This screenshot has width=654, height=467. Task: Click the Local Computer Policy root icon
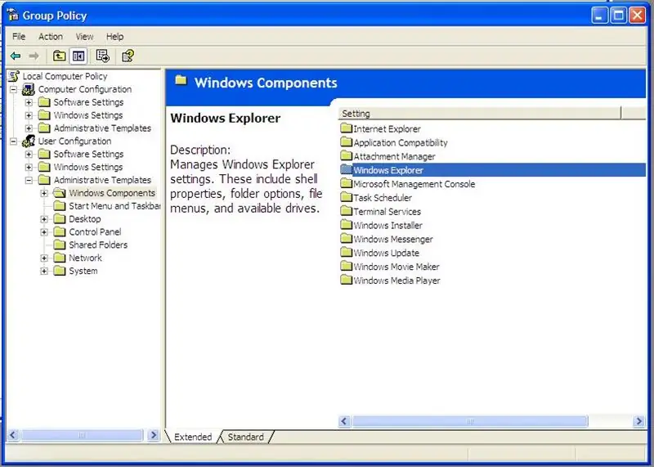click(14, 76)
